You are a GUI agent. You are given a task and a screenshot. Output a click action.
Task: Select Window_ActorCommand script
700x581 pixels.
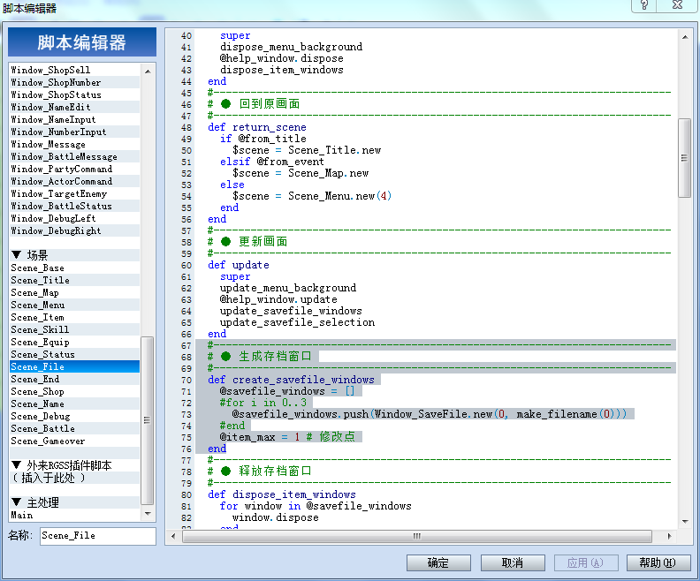[x=74, y=182]
